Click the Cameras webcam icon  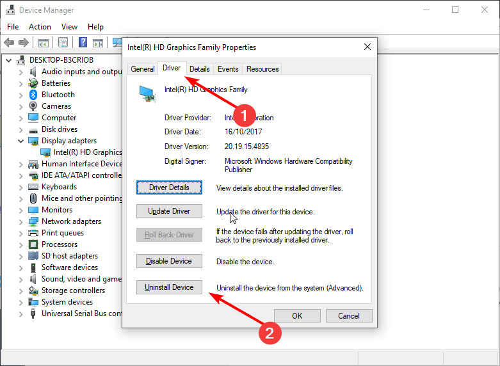coord(33,106)
